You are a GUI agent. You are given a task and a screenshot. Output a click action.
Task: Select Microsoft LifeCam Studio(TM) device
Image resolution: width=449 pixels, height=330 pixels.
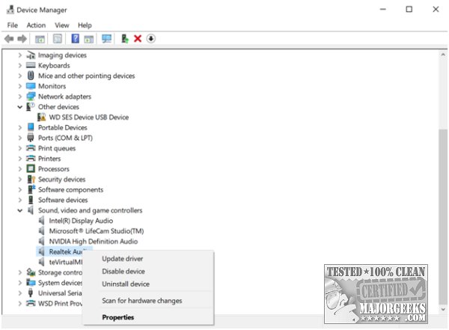tap(97, 231)
